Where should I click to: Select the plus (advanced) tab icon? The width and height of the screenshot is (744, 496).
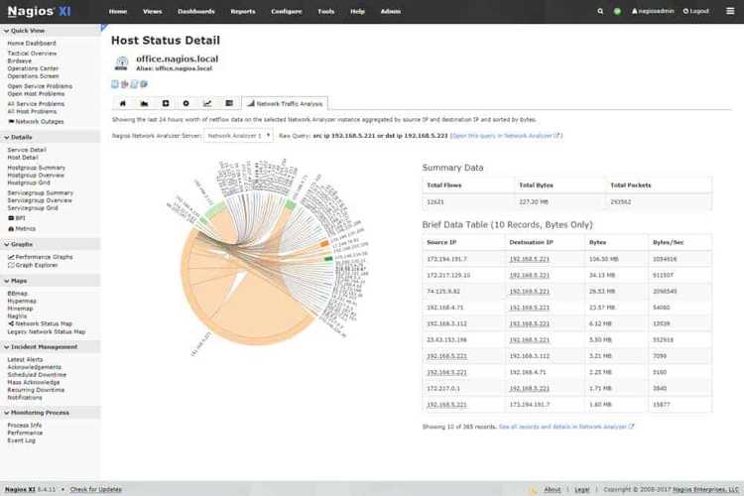click(166, 103)
